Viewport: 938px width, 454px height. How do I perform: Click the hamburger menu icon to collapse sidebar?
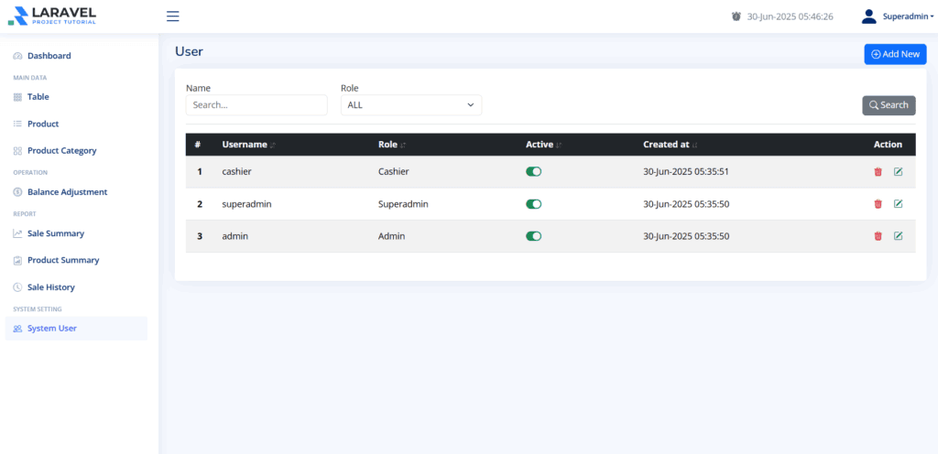pos(172,16)
